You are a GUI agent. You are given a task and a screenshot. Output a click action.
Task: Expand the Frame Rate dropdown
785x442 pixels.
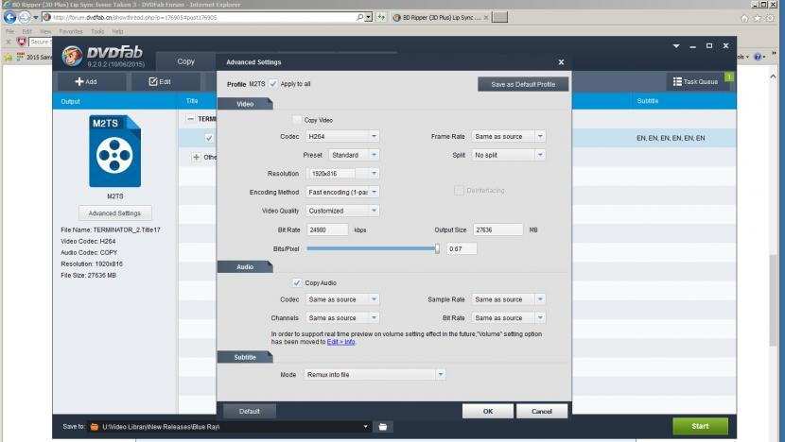coord(509,137)
